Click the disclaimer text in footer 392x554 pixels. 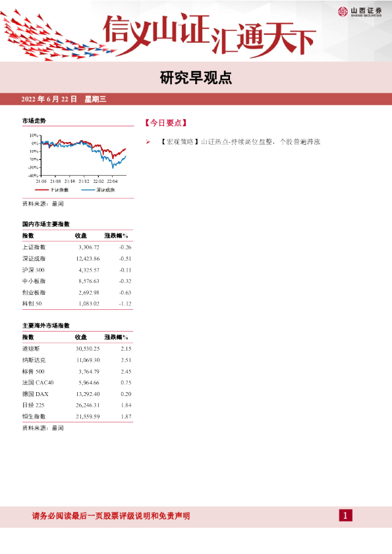tap(111, 516)
